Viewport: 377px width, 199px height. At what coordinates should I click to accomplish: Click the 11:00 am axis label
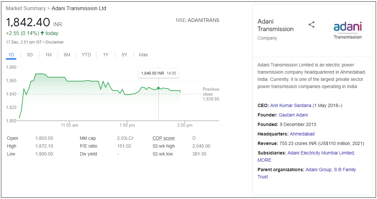click(69, 125)
